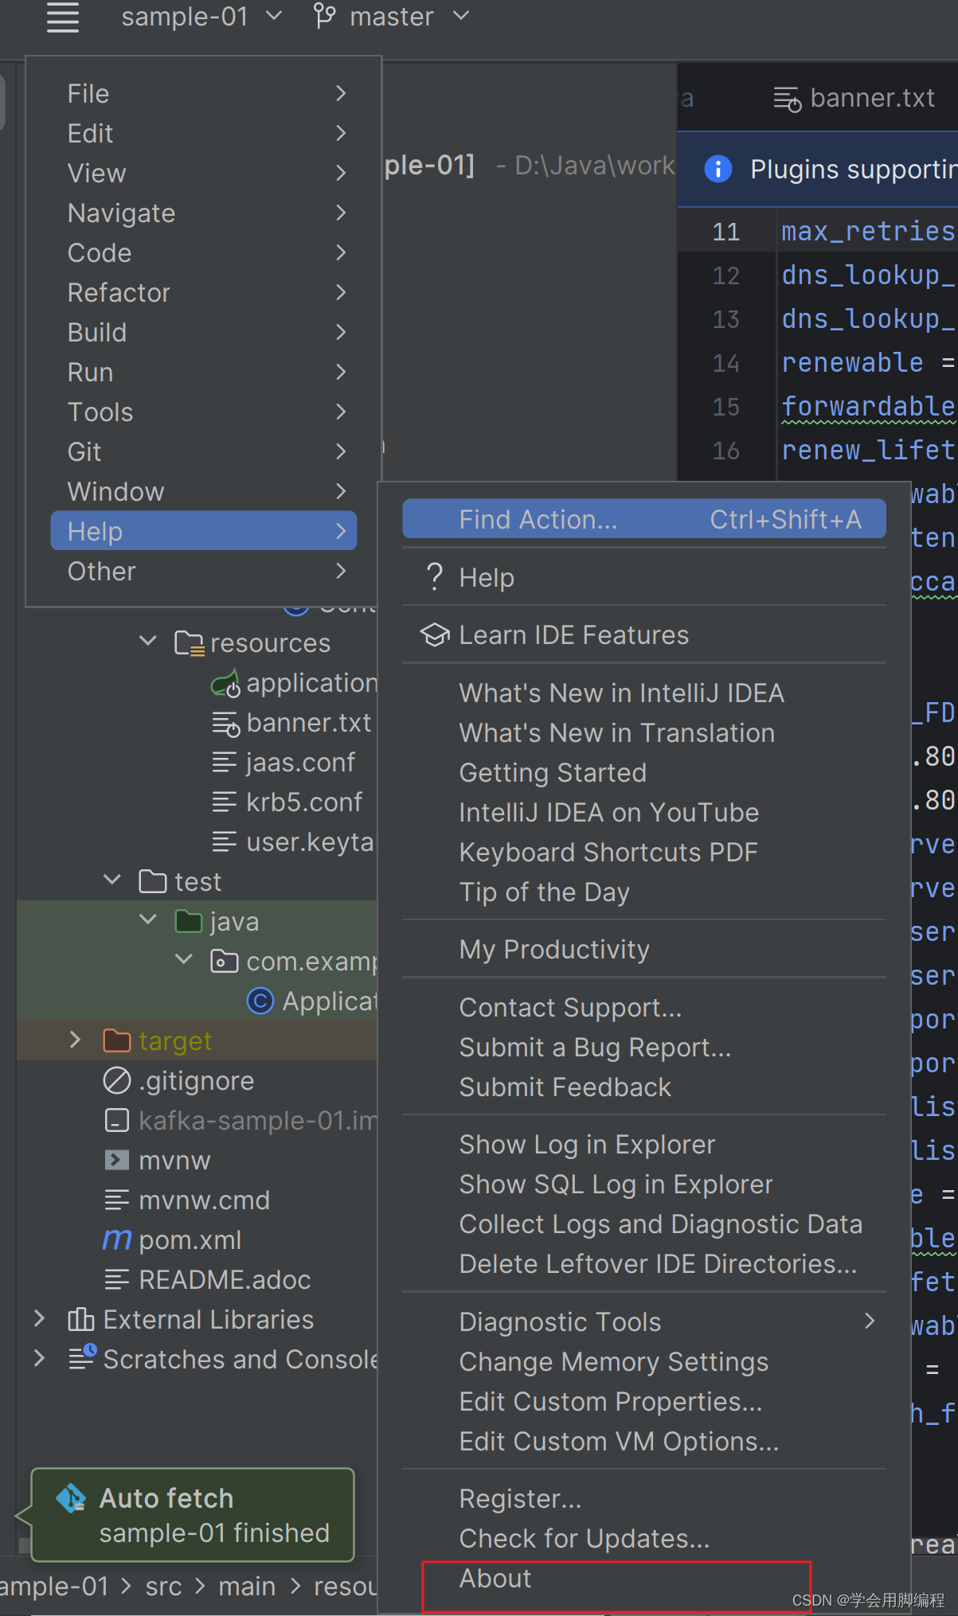Select What's New in IntelliJ IDEA

[x=644, y=693]
